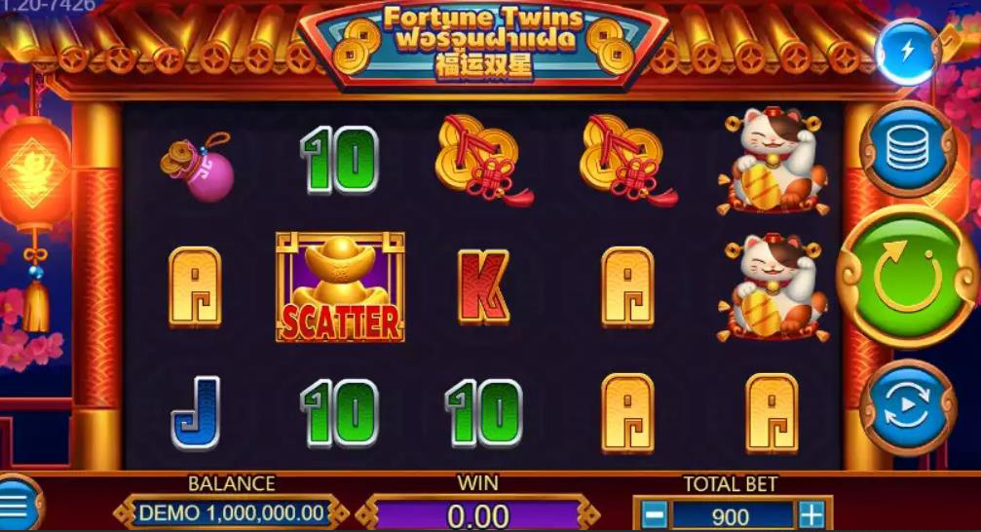Increase total bet with plus button
The image size is (981, 532).
point(811,515)
